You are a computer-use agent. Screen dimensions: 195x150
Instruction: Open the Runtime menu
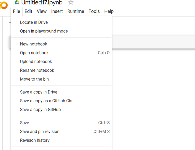pos(76,11)
